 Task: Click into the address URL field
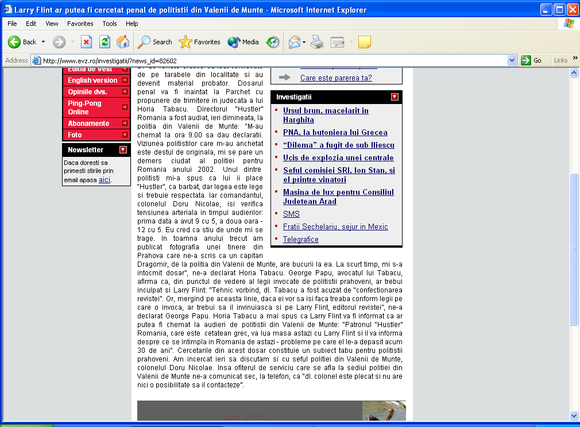click(274, 60)
